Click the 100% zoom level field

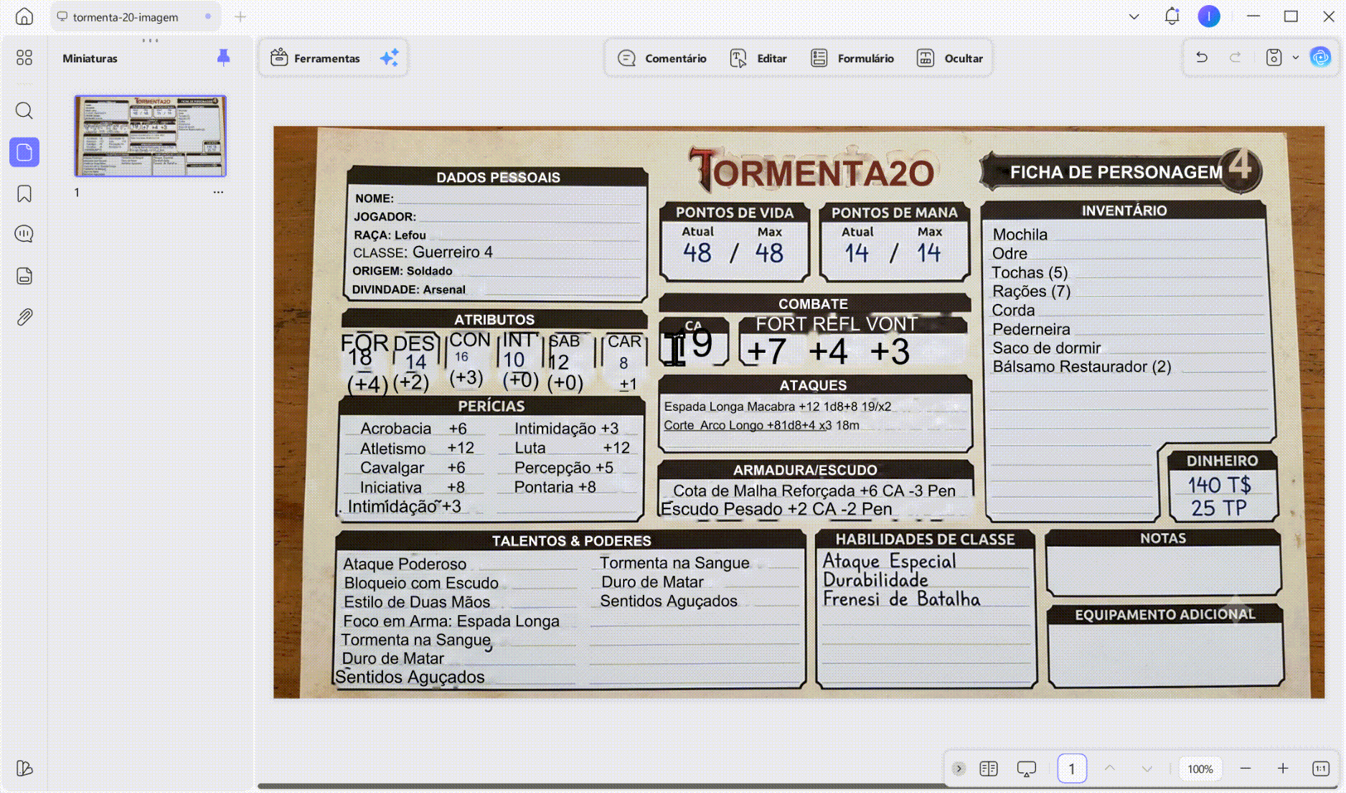(1200, 769)
